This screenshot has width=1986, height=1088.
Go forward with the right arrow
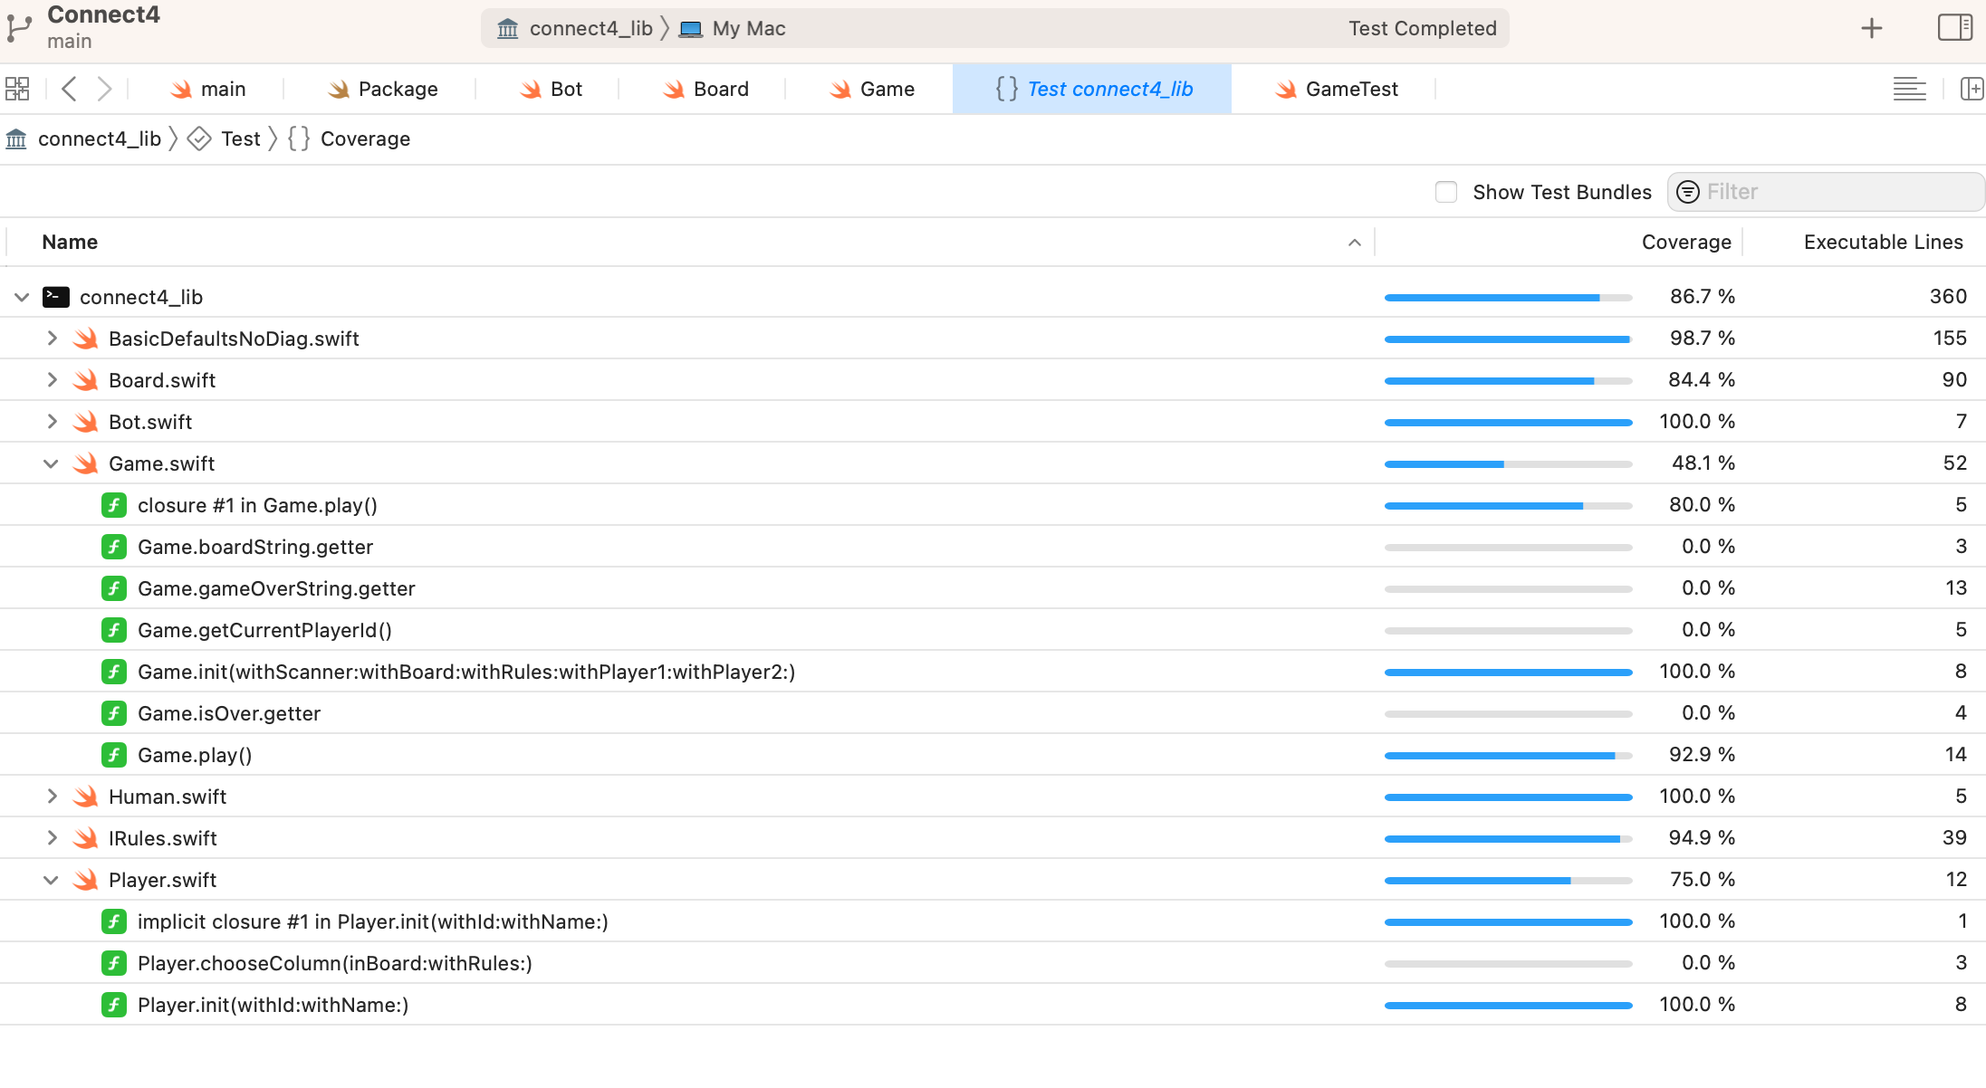click(x=104, y=89)
